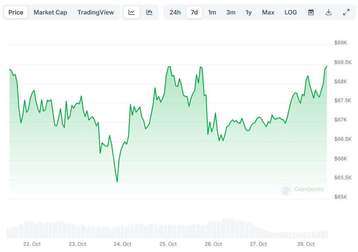This screenshot has height=252, width=358.
Task: Toggle LOG scale on chart
Action: (x=291, y=12)
